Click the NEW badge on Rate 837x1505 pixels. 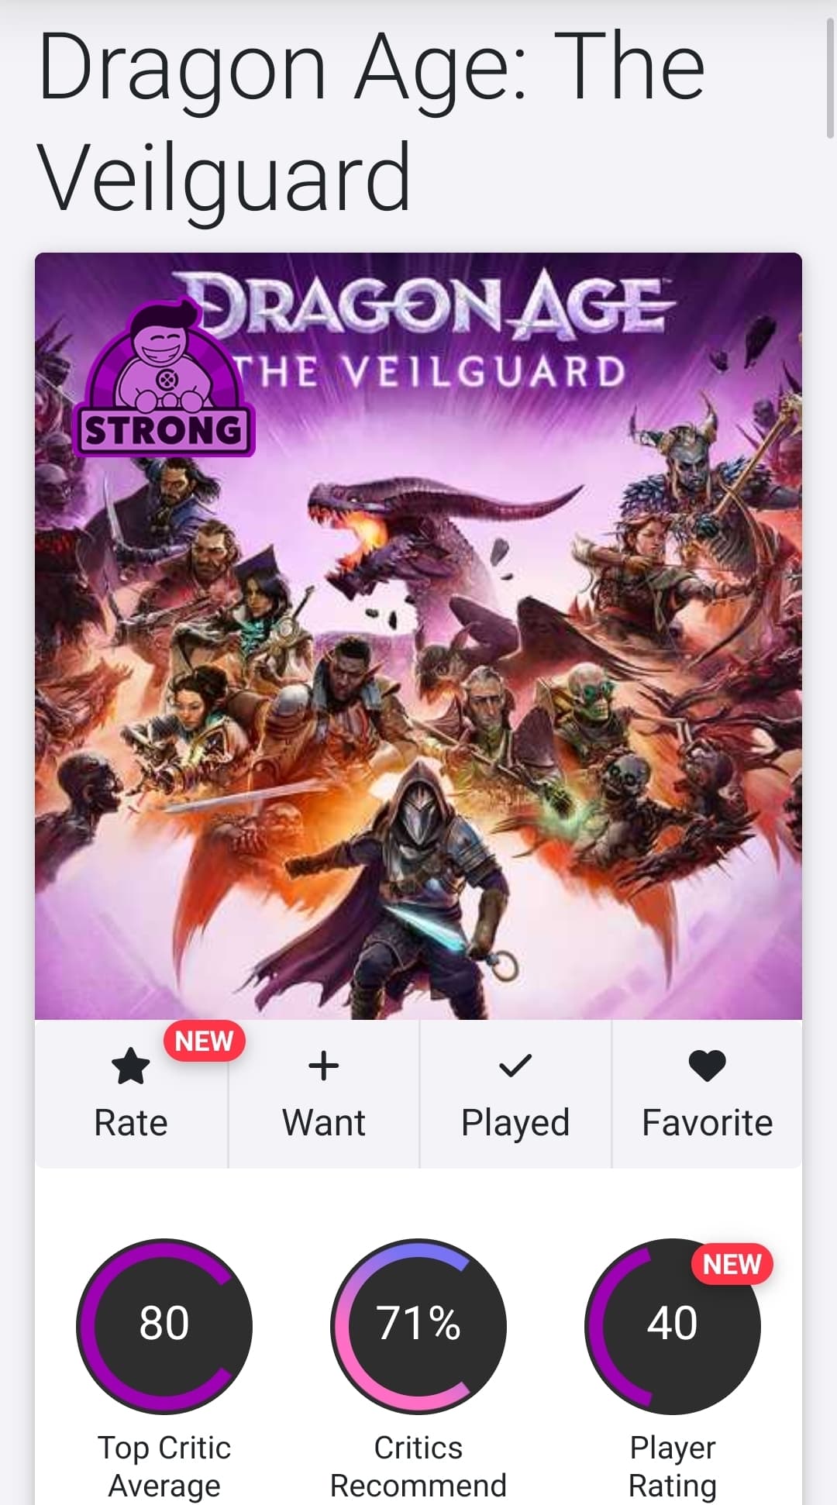point(204,1041)
